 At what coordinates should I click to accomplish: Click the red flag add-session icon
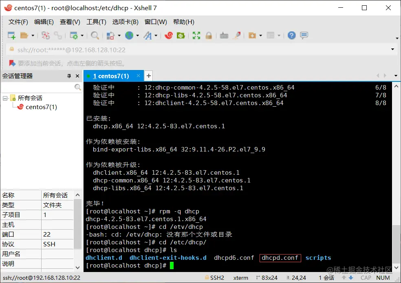click(x=12, y=63)
